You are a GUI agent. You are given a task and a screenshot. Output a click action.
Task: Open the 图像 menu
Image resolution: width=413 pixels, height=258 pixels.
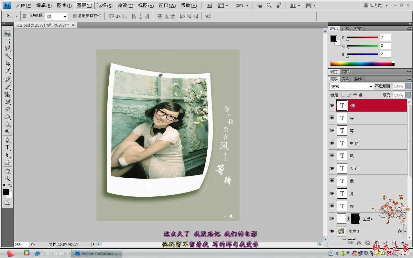click(64, 5)
